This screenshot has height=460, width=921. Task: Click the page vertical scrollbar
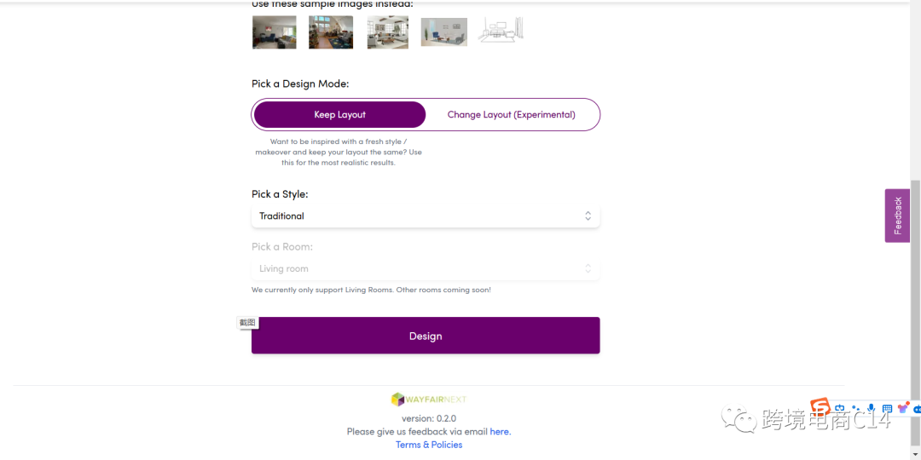tap(916, 290)
